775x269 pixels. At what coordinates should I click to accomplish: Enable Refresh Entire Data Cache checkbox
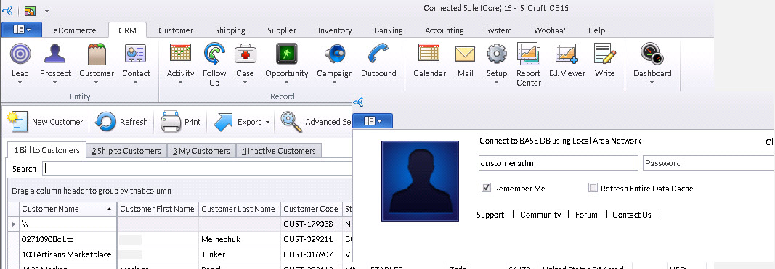pos(593,188)
